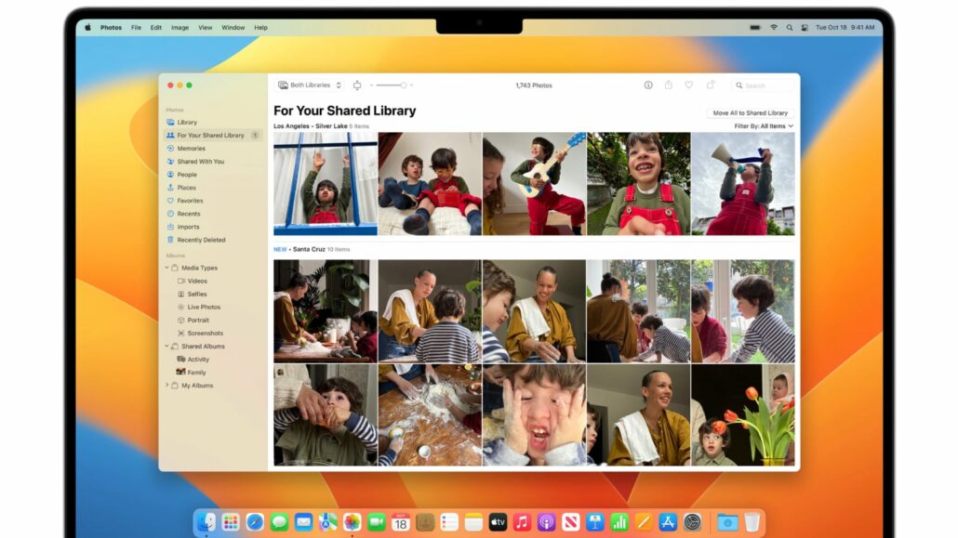Click the aspect ratio toggle beside zoom slider
This screenshot has width=958, height=538.
(357, 85)
